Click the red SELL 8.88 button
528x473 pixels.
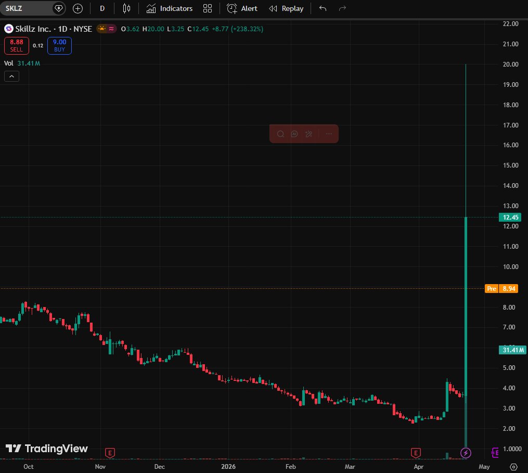[16, 46]
